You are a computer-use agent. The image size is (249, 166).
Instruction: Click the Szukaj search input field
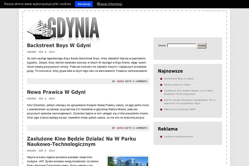181,45
